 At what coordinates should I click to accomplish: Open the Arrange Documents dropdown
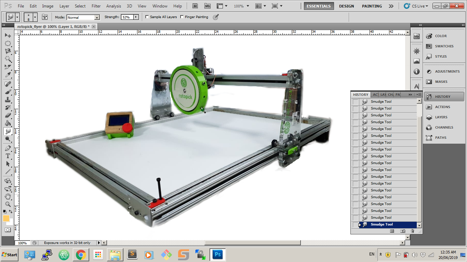click(x=261, y=6)
